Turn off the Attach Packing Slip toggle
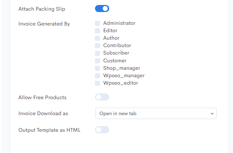233x153 pixels. (x=102, y=8)
